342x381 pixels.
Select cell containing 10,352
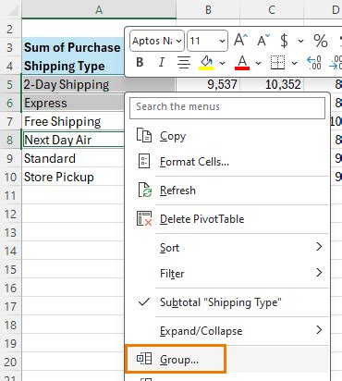[272, 84]
